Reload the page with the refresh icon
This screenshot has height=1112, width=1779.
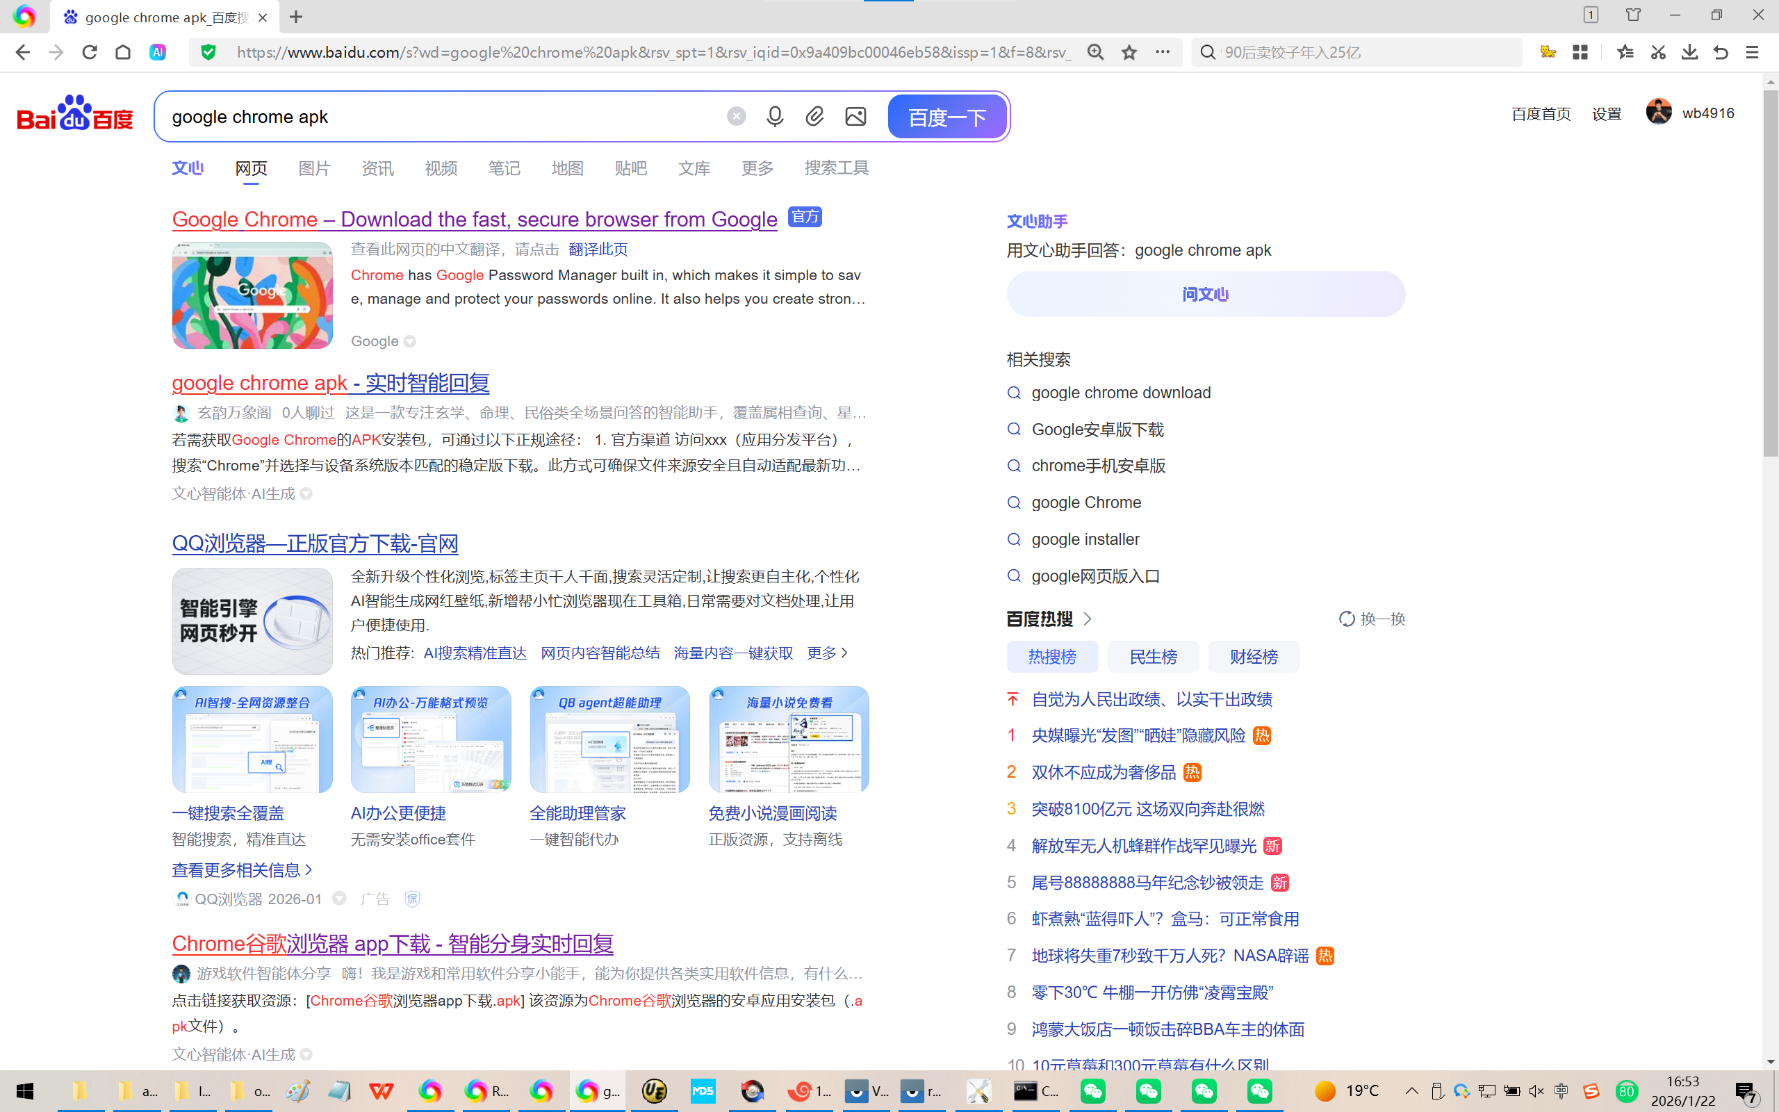click(90, 52)
